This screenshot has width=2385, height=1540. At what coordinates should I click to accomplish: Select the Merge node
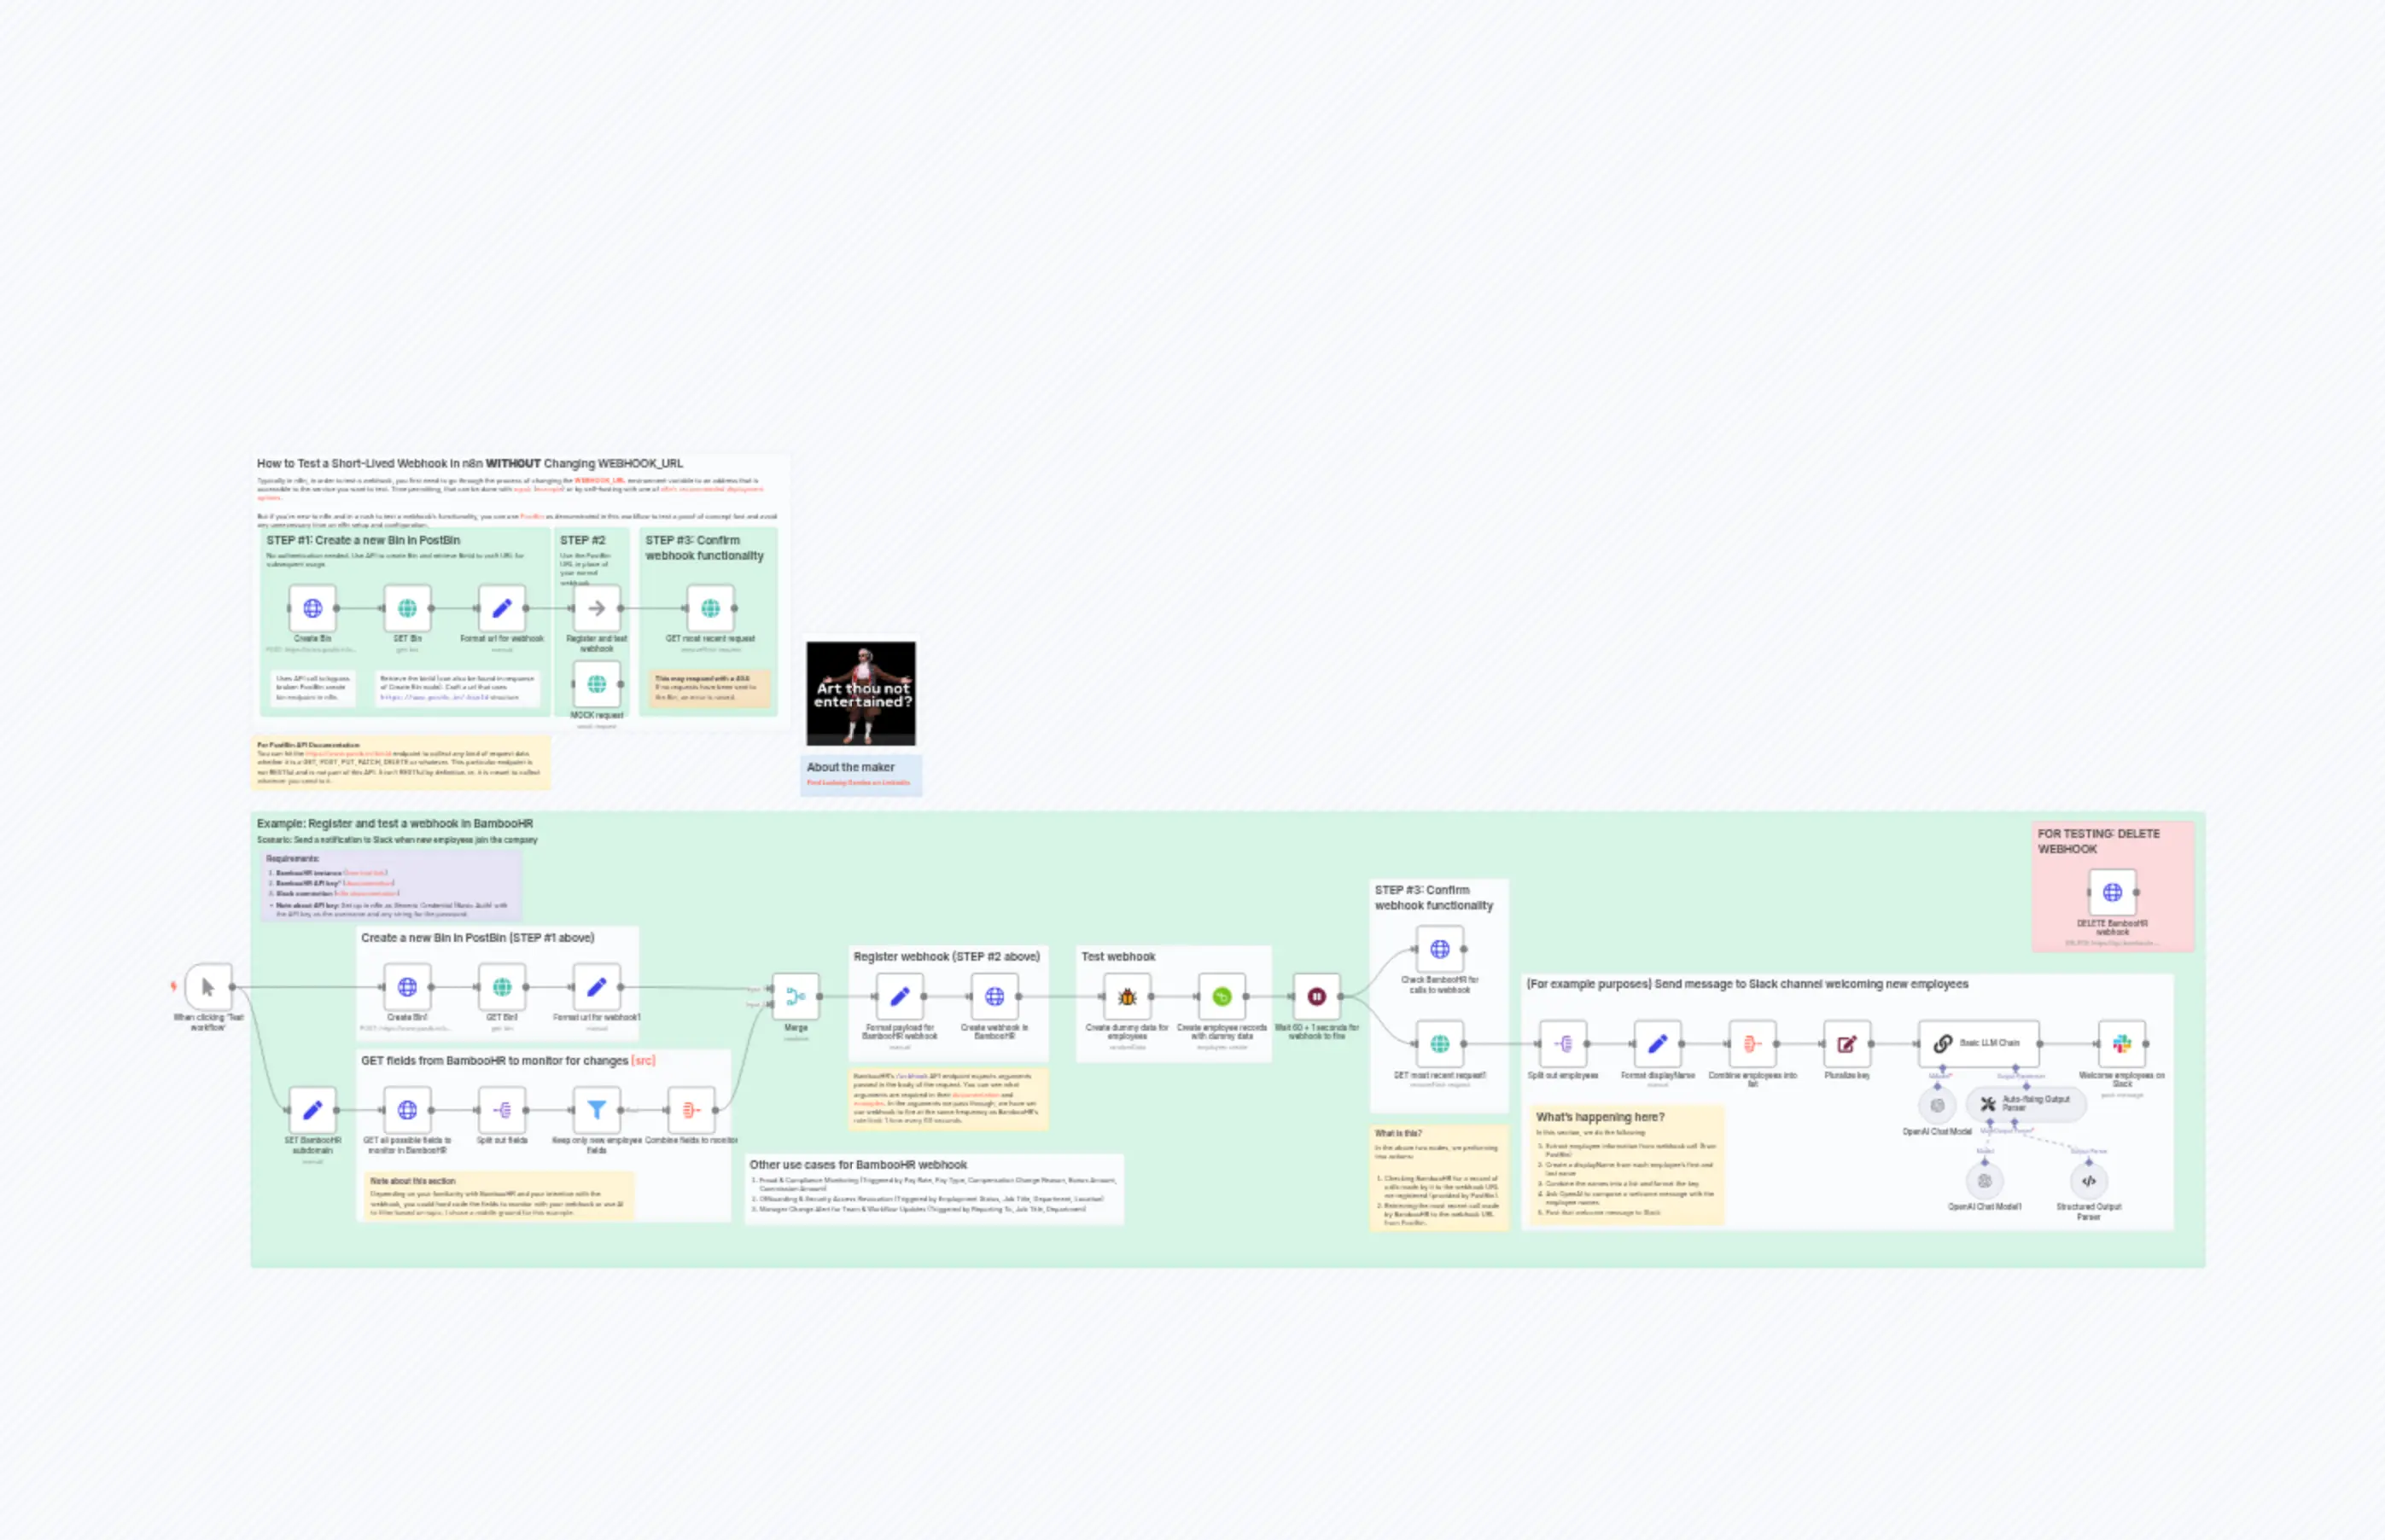pos(796,996)
